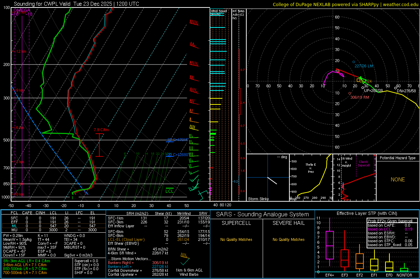Click the white Storm Slinky line
This screenshot has width=420, height=279.
tap(272, 181)
